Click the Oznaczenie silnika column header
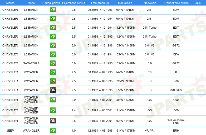The width and height of the screenshot is (206, 135). pos(176,3)
